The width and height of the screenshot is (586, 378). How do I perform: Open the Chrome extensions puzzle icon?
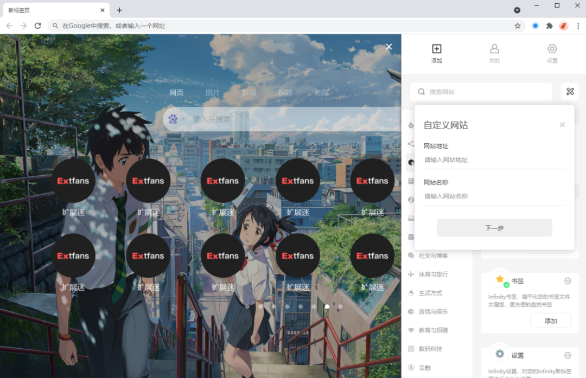[x=549, y=26]
